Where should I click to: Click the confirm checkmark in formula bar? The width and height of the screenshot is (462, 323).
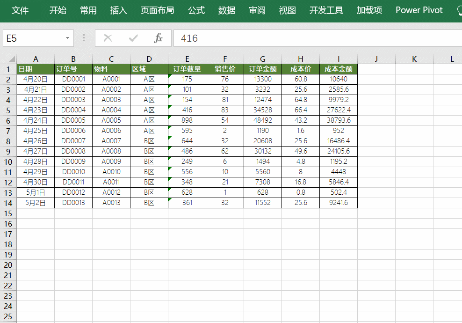(x=133, y=38)
